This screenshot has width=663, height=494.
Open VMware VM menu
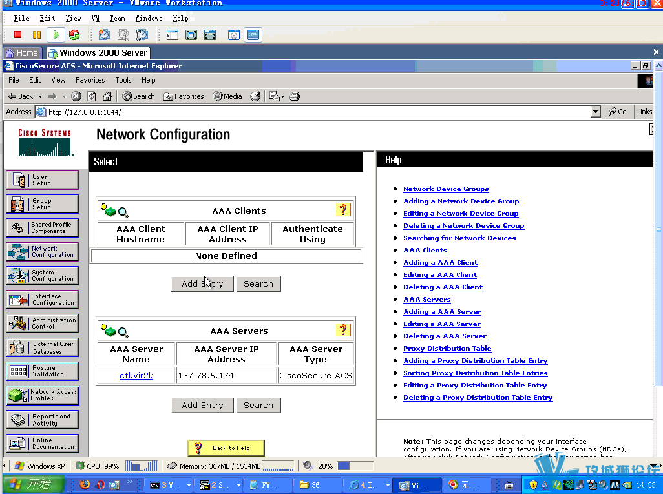coord(96,18)
